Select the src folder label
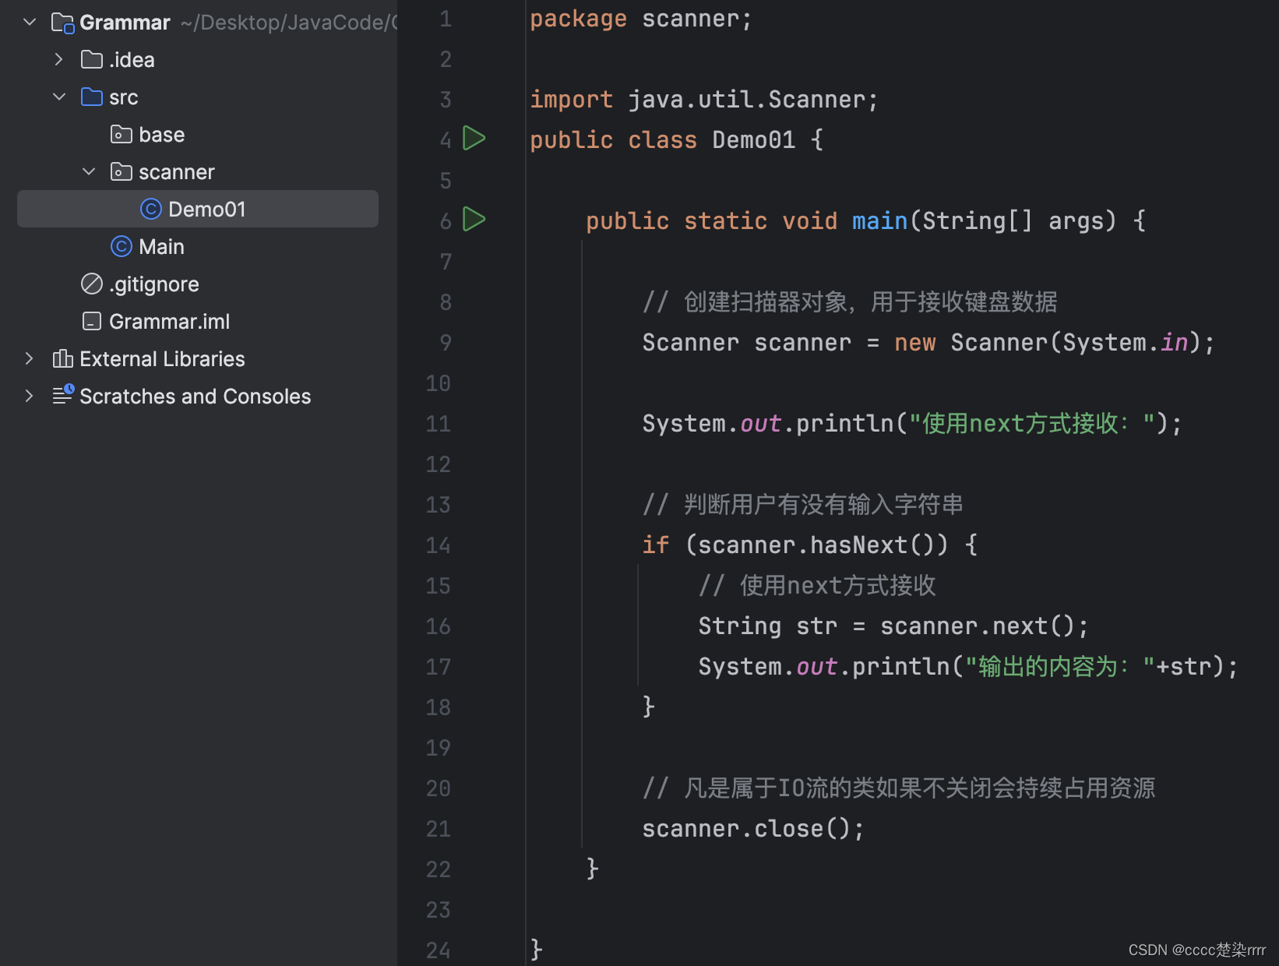1279x966 pixels. click(x=124, y=97)
